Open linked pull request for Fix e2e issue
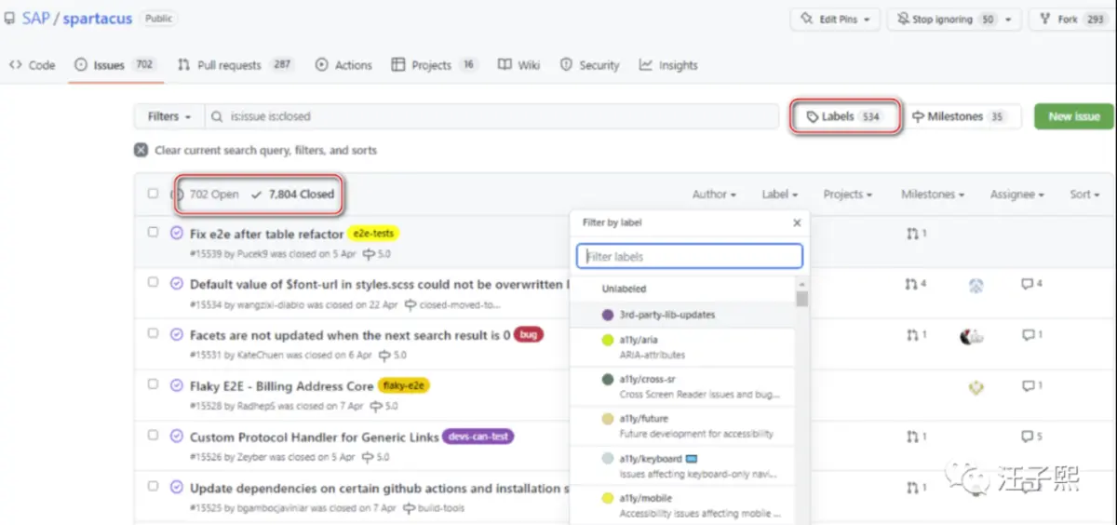The image size is (1117, 525). [x=916, y=234]
